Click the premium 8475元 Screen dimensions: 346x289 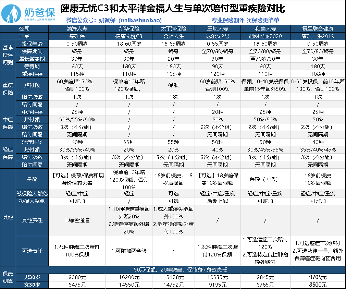[77, 285]
